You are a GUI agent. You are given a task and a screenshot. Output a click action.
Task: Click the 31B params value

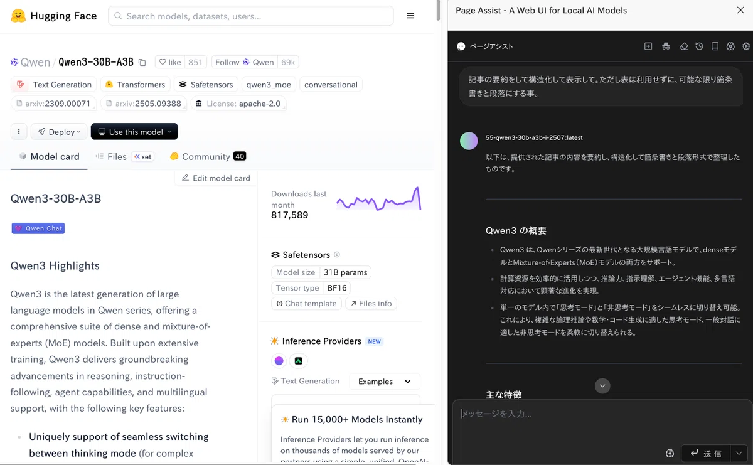click(344, 272)
